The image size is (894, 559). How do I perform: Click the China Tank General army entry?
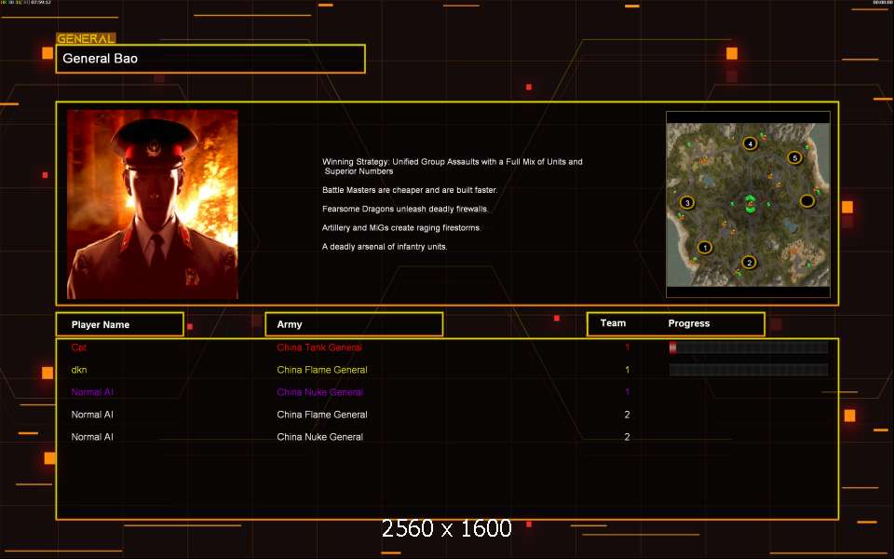[319, 348]
